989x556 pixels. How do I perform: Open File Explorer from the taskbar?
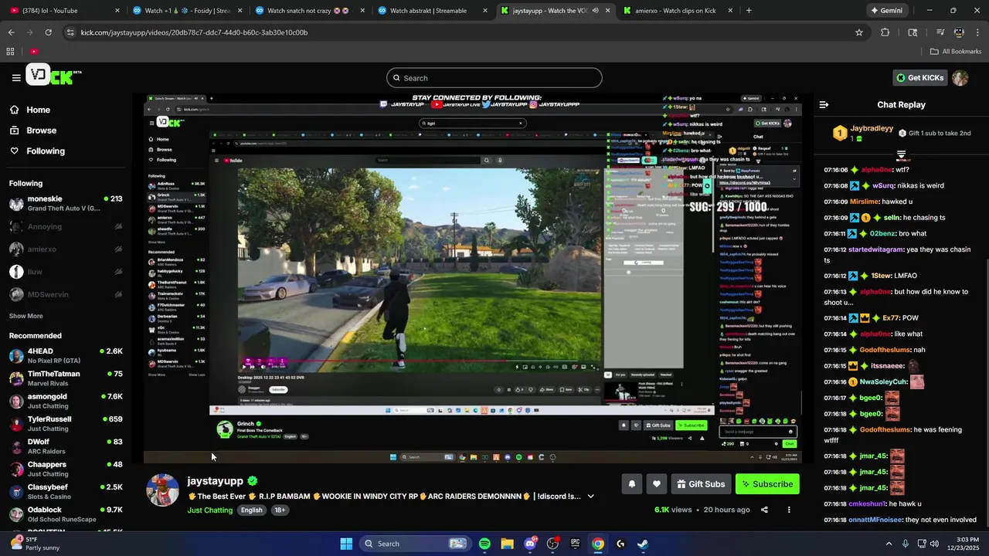[x=507, y=544]
